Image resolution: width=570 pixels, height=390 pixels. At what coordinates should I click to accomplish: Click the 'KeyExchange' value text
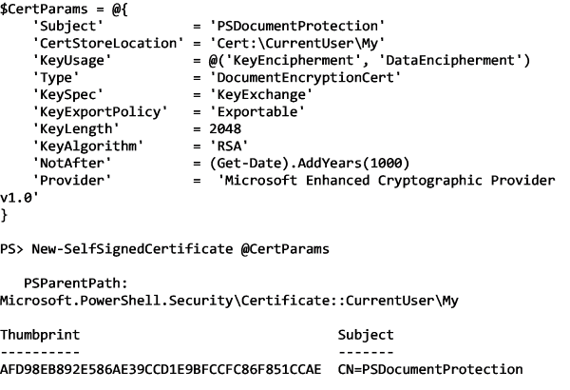click(x=261, y=94)
